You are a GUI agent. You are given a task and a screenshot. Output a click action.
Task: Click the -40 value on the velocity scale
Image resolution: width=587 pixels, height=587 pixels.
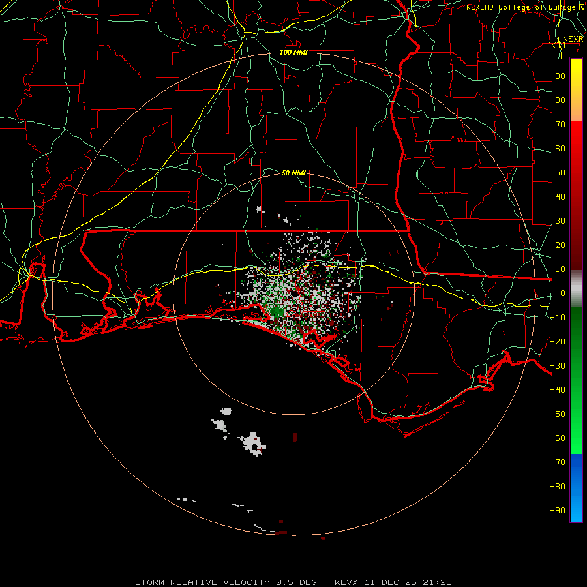pyautogui.click(x=558, y=390)
